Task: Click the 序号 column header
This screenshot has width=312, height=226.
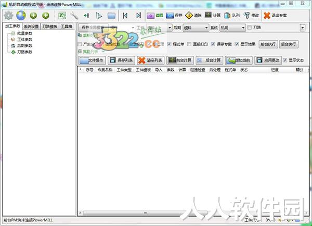Action: (89, 70)
